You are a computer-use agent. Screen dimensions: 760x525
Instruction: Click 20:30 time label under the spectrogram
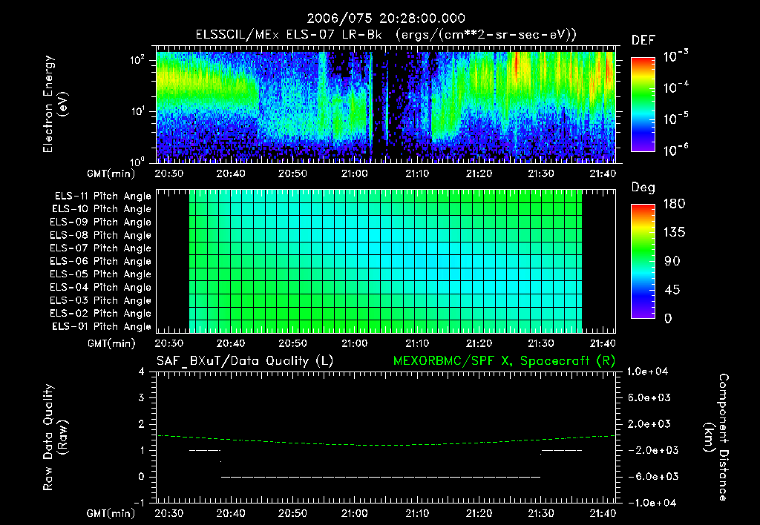[169, 174]
